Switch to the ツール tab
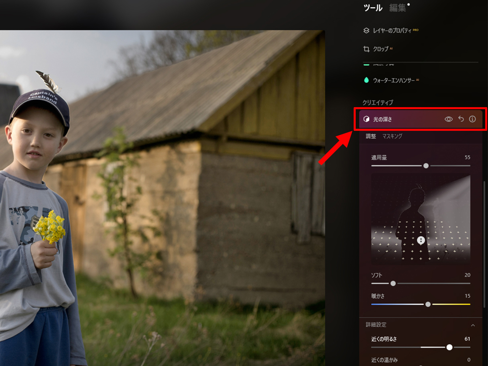This screenshot has width=488, height=366. (x=373, y=8)
